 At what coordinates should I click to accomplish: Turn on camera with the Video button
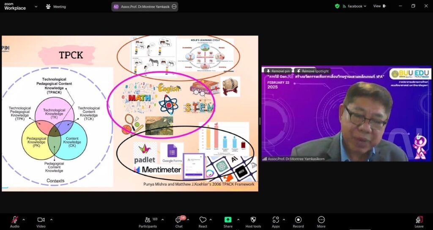(41, 220)
